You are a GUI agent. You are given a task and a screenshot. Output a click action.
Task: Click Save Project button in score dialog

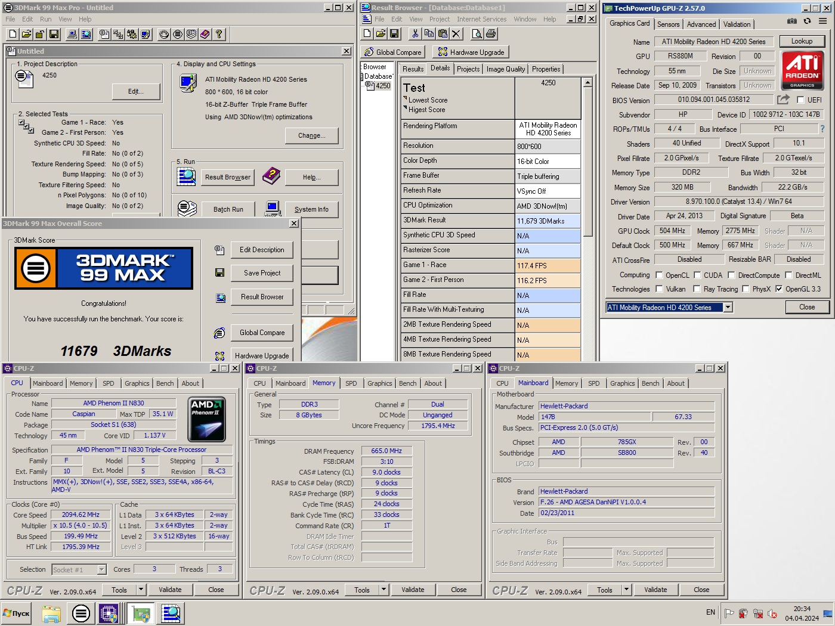coord(262,273)
